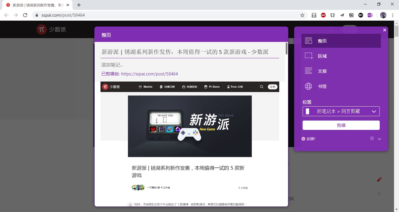Close the OneNote Web Clipper panel
This screenshot has width=399, height=212.
[385, 30]
